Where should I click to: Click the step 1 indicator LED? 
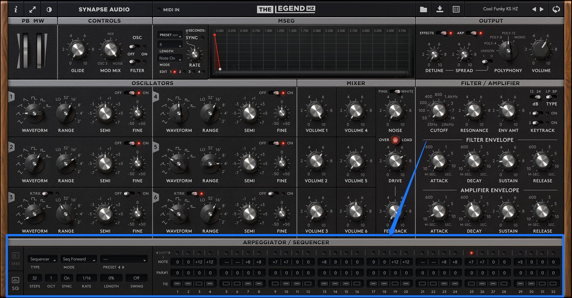click(x=177, y=253)
